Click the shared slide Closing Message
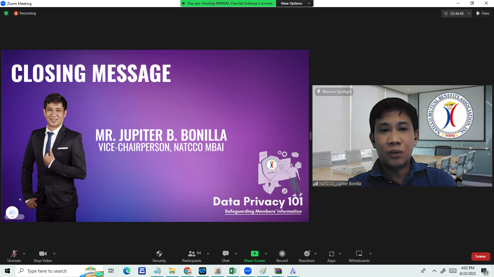494x277 pixels. coord(155,136)
